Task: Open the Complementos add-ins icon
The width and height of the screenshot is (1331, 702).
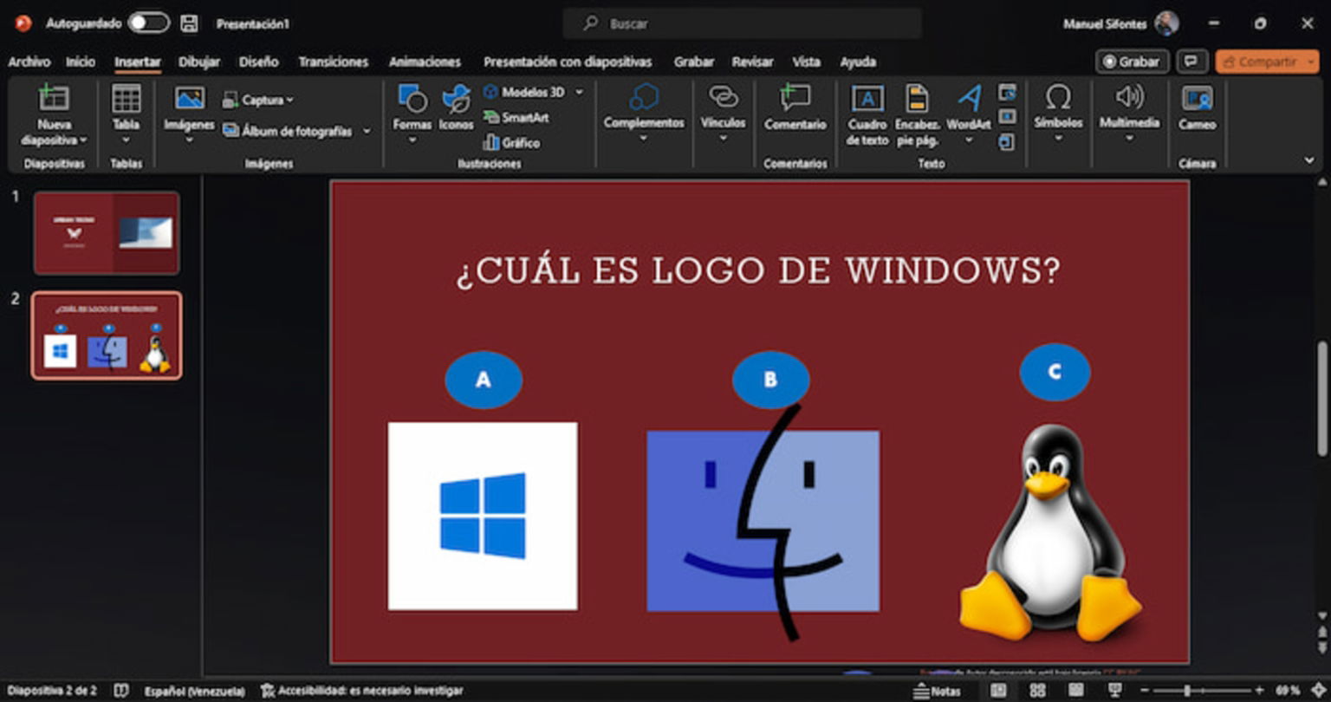Action: pos(644,97)
